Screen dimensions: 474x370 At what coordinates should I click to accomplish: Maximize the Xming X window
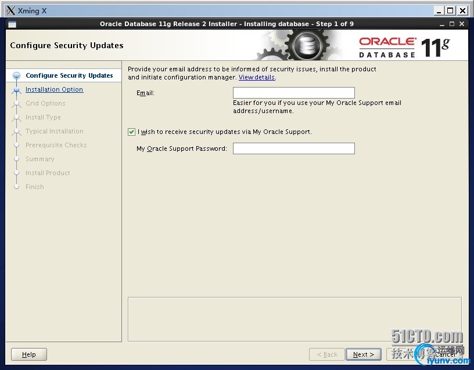[x=450, y=11]
